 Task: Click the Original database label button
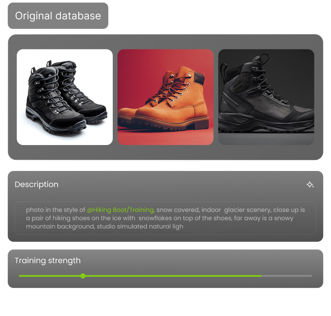[58, 16]
